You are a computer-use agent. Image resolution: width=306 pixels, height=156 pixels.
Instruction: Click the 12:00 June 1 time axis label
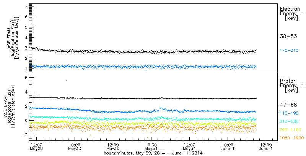point(266,146)
